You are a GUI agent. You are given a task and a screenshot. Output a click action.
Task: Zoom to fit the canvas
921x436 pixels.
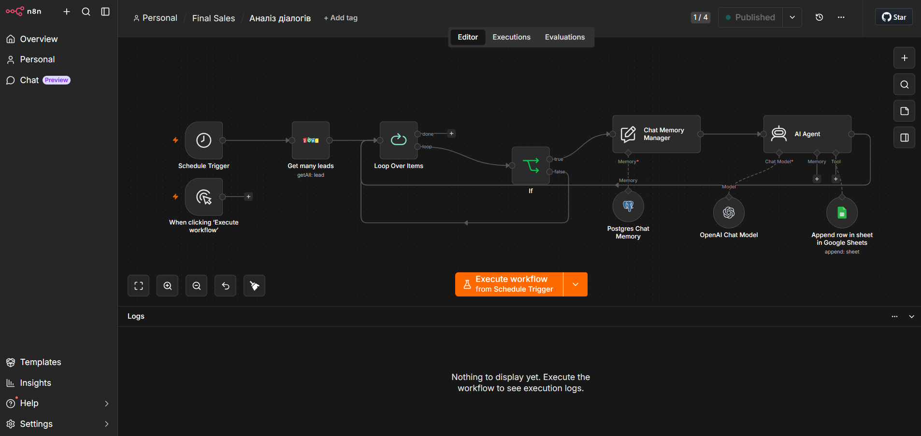click(x=139, y=286)
